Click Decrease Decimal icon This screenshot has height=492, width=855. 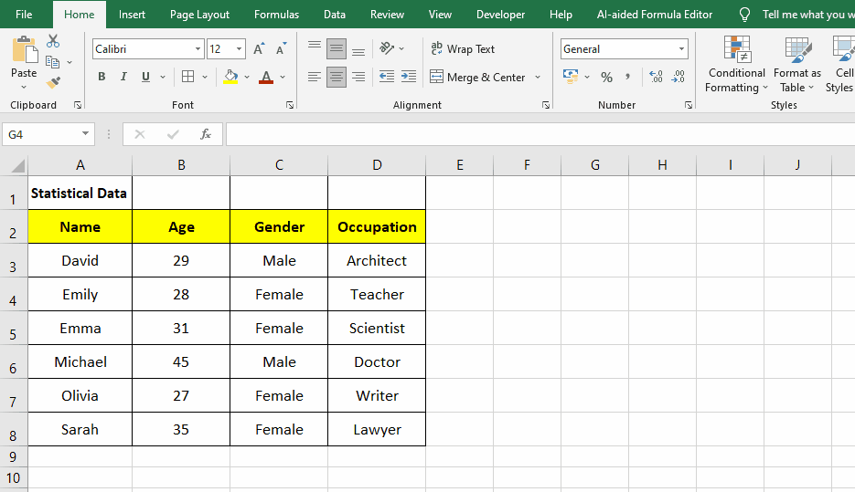click(x=678, y=77)
